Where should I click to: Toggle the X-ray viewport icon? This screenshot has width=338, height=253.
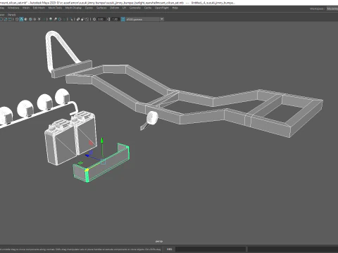click(x=78, y=19)
